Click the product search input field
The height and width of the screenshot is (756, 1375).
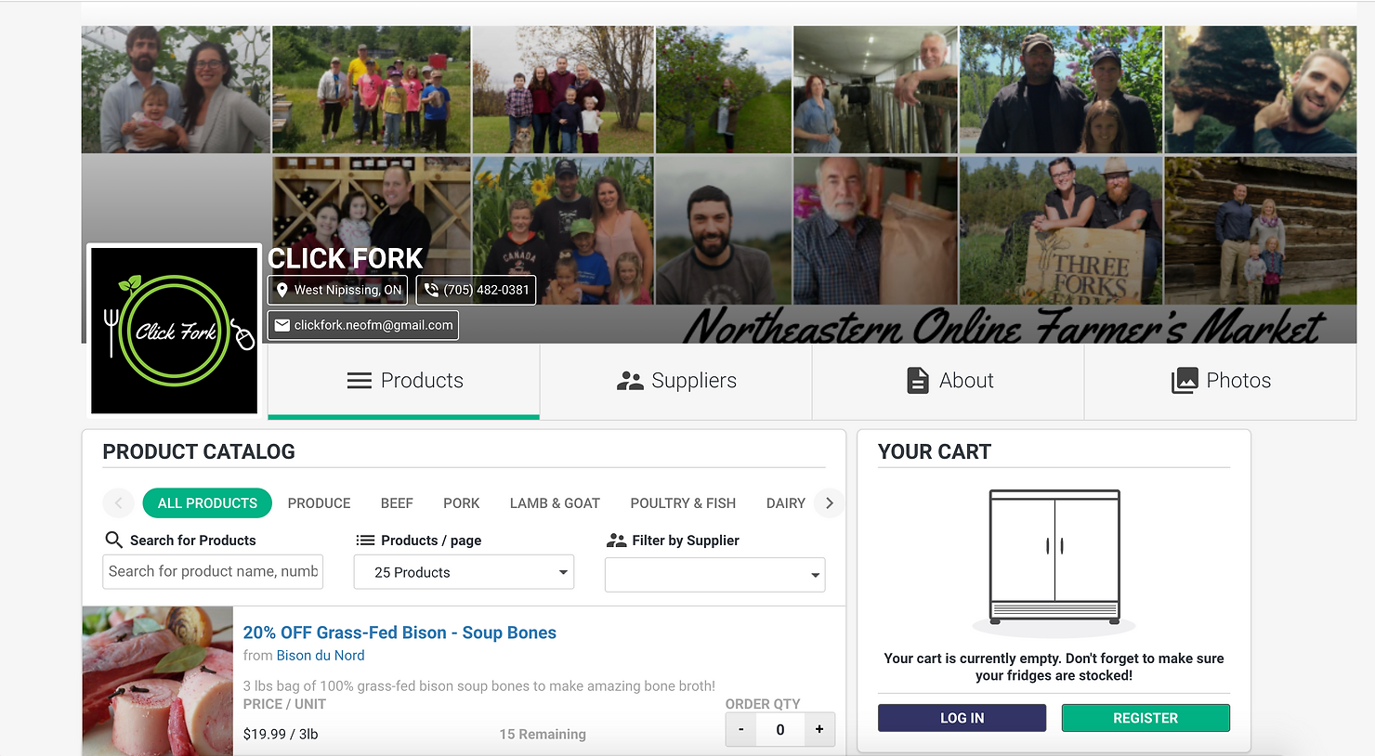coord(213,571)
